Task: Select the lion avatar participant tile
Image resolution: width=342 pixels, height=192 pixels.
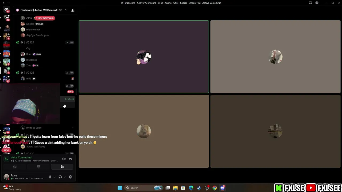Action: coord(144,131)
